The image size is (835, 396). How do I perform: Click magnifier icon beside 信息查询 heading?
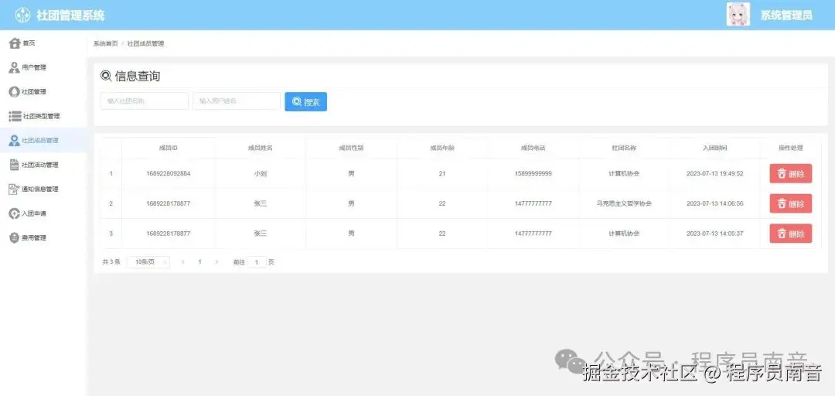pyautogui.click(x=106, y=77)
